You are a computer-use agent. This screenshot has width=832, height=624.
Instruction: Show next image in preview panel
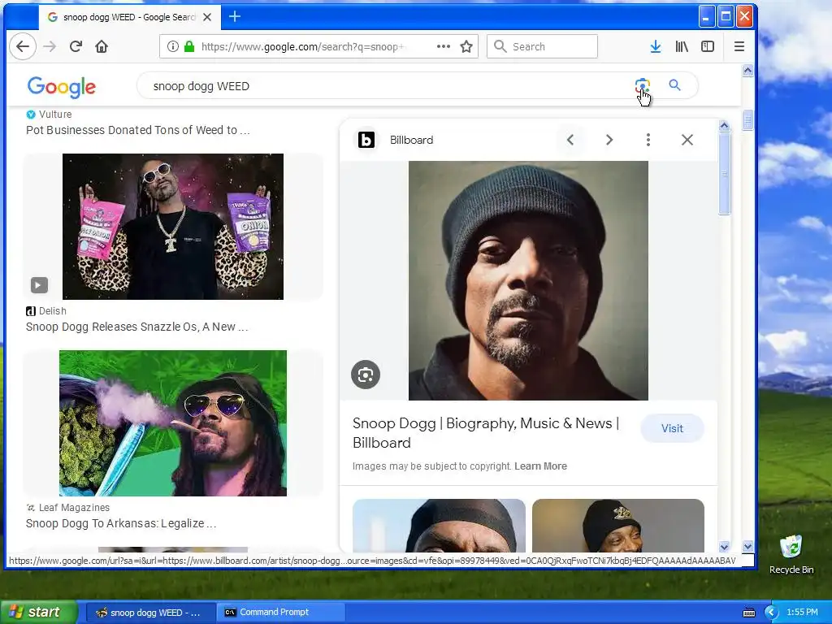coord(609,140)
